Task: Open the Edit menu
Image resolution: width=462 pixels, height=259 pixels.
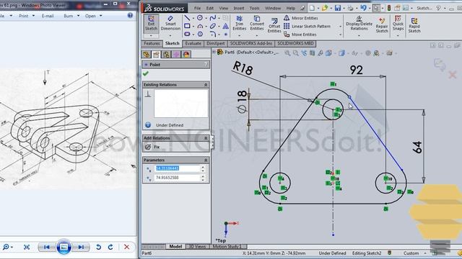Action: coord(210,8)
